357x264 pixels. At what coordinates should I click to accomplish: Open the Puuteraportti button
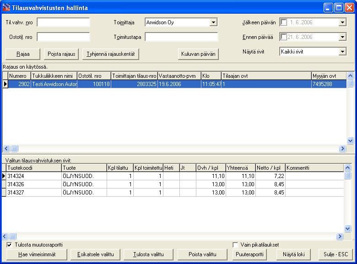coord(249,254)
